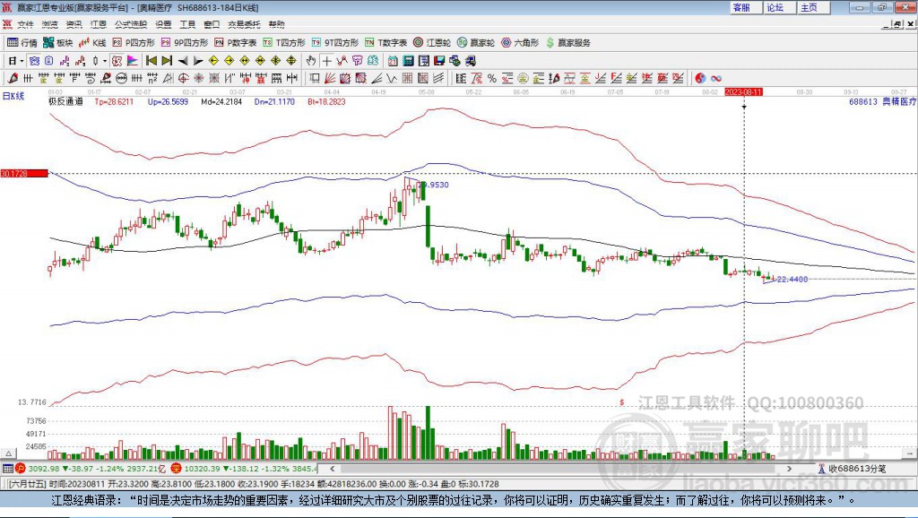
Task: Select the red pencil drawing tool
Action: pos(13,78)
